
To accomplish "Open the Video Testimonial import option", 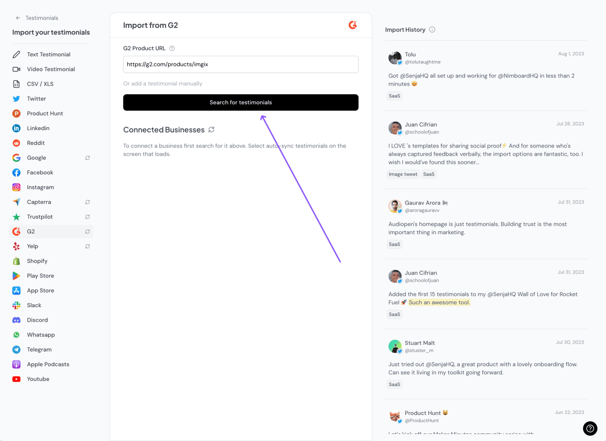I will 52,69.
